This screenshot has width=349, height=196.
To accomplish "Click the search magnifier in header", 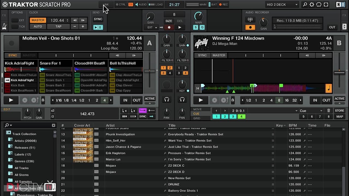I will [305, 5].
